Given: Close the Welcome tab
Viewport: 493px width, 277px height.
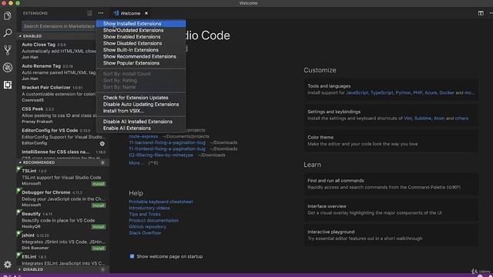Looking at the screenshot, I should pyautogui.click(x=146, y=13).
